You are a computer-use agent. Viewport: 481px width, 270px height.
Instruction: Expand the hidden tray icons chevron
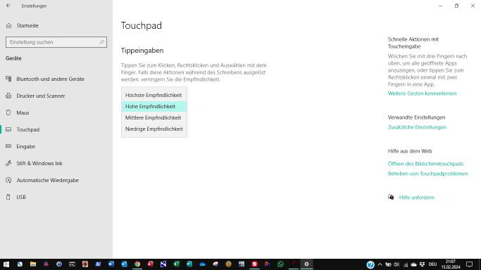click(x=380, y=264)
